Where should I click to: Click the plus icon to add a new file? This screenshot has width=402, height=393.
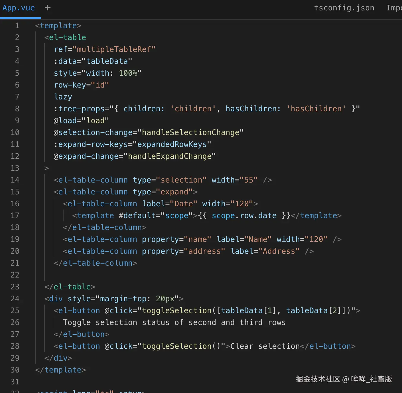click(48, 8)
